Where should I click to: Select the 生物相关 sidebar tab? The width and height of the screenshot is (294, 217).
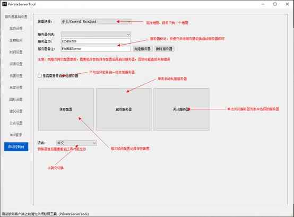[16, 40]
